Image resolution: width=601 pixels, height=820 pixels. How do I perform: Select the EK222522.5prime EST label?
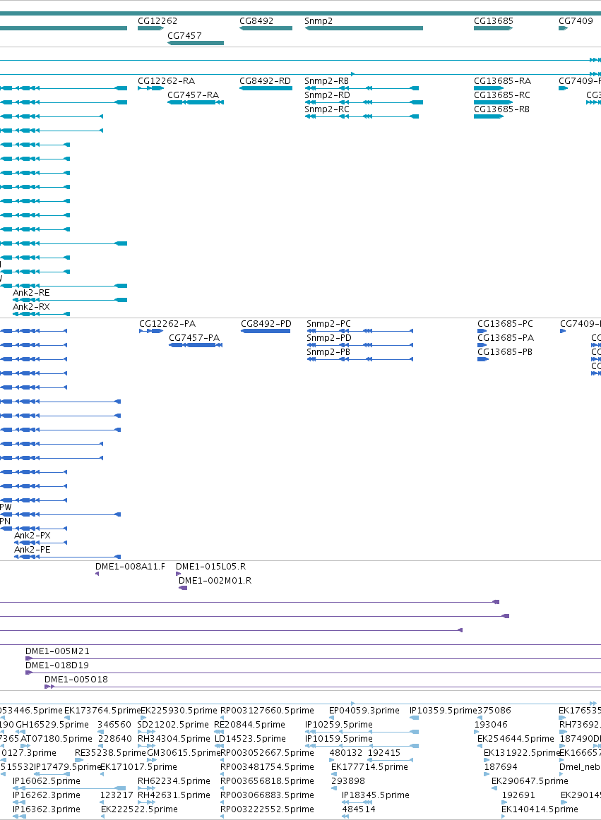coord(139,809)
